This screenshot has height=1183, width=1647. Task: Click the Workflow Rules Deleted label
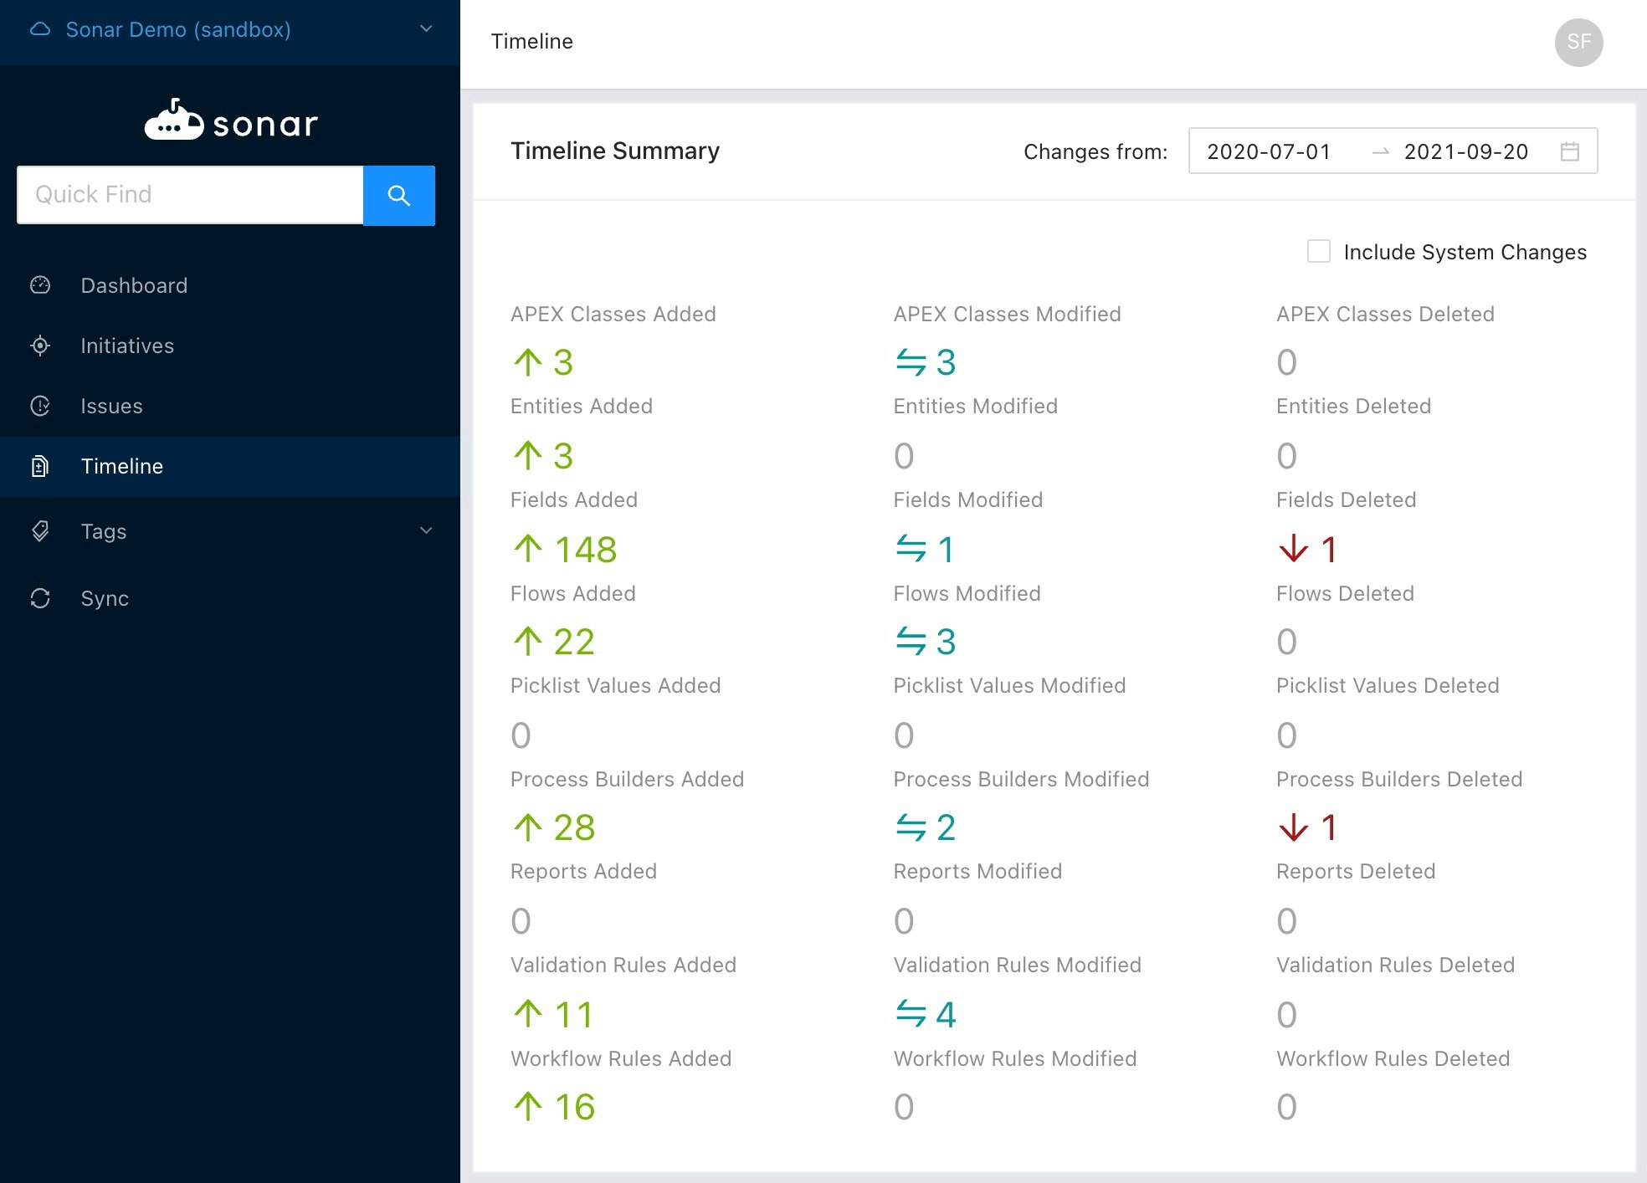pos(1393,1058)
